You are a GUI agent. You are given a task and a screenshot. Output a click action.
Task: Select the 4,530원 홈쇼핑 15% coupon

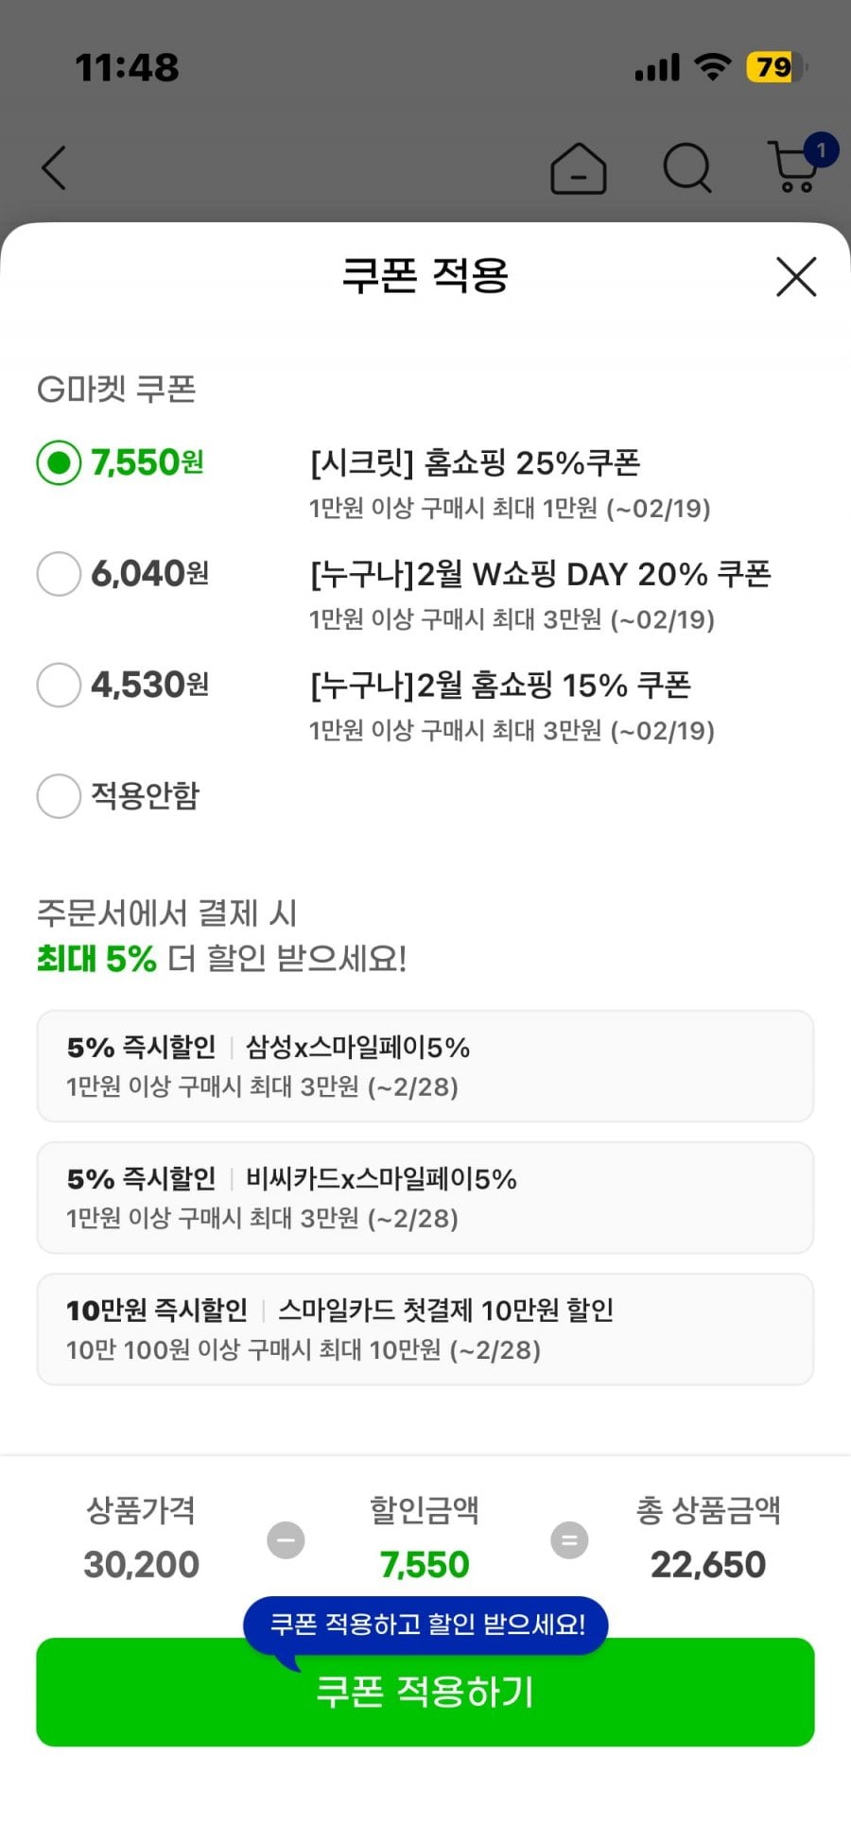[59, 685]
